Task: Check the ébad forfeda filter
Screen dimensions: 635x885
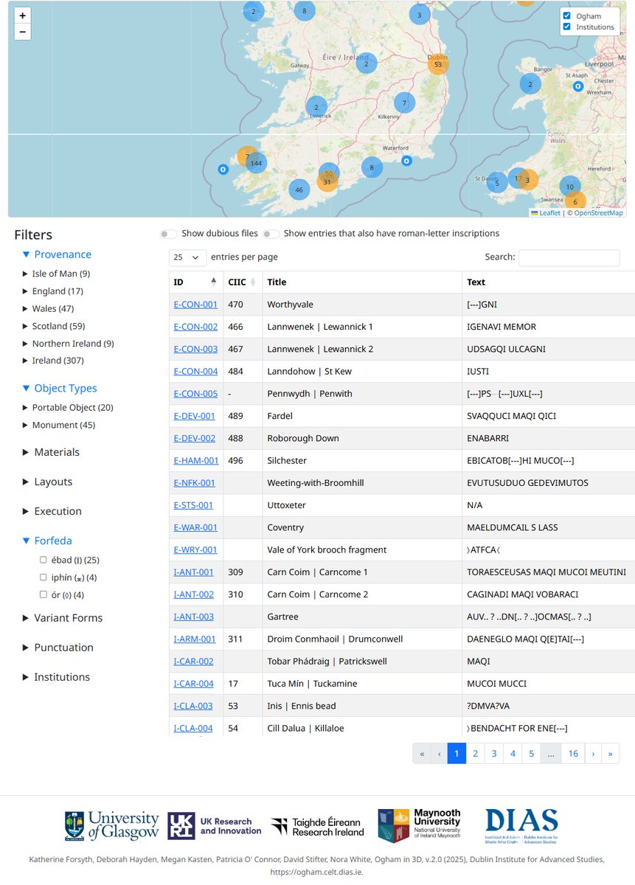Action: [44, 560]
